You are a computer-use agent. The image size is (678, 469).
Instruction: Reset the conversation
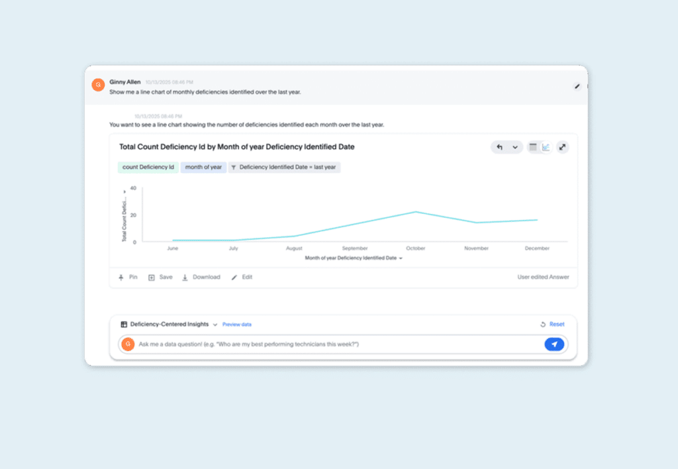click(552, 324)
